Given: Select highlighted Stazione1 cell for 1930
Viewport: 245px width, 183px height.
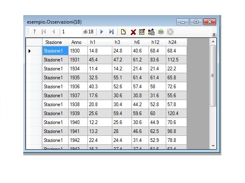Looking at the screenshot, I should (55, 51).
